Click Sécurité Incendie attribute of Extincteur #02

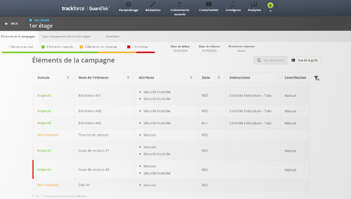click(157, 111)
